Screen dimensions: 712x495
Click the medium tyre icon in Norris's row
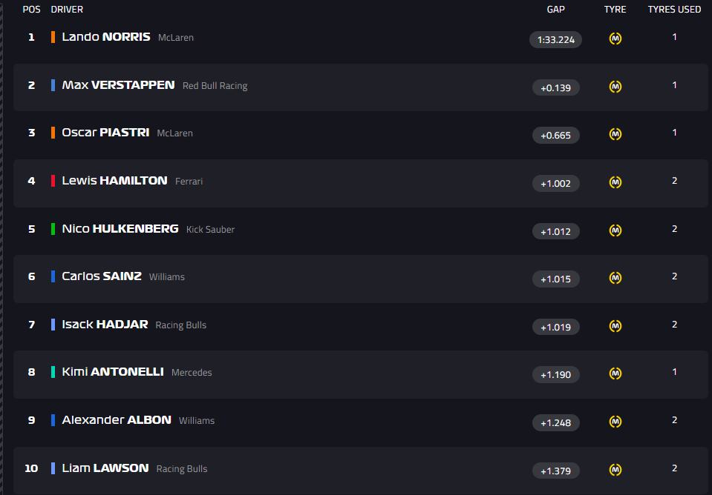point(615,39)
